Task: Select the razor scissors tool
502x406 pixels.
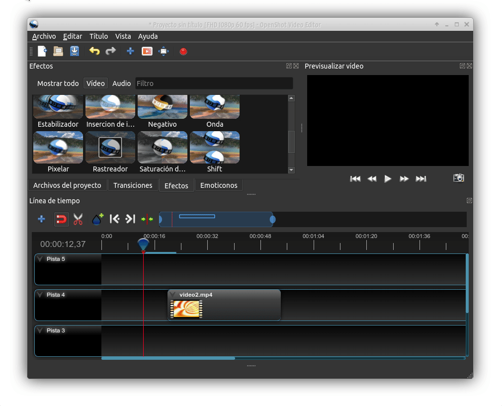Action: 78,219
